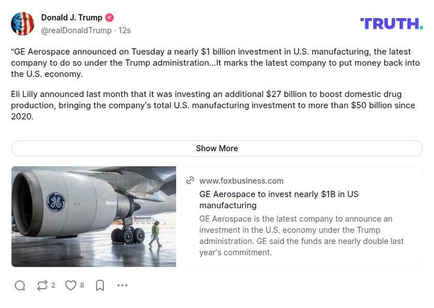The width and height of the screenshot is (434, 308).
Task: Bookmark the post with the bookmark icon
Action: pyautogui.click(x=100, y=285)
